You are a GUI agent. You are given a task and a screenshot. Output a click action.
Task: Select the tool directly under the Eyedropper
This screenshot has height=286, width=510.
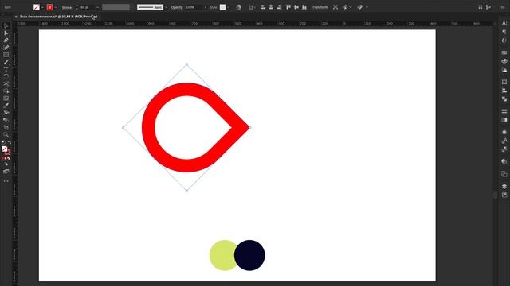6,113
